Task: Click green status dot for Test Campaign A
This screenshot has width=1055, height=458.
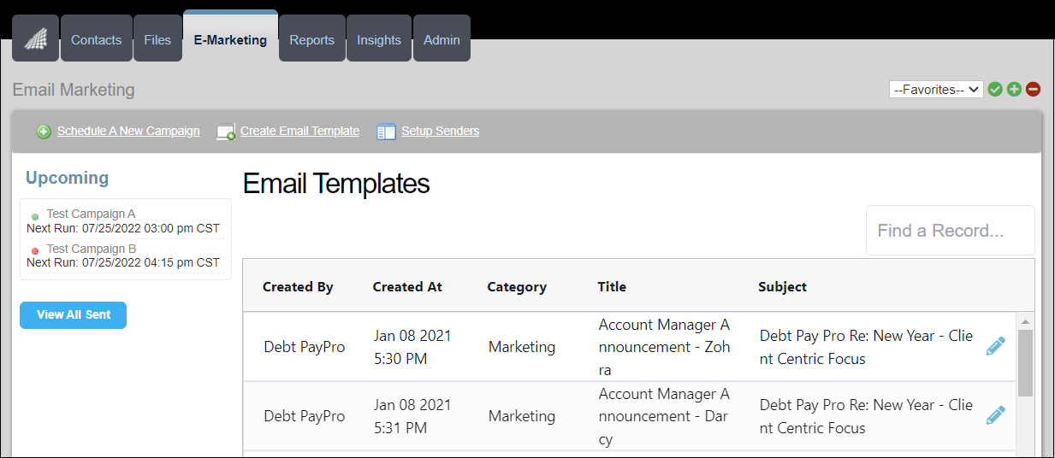Action: pos(35,216)
